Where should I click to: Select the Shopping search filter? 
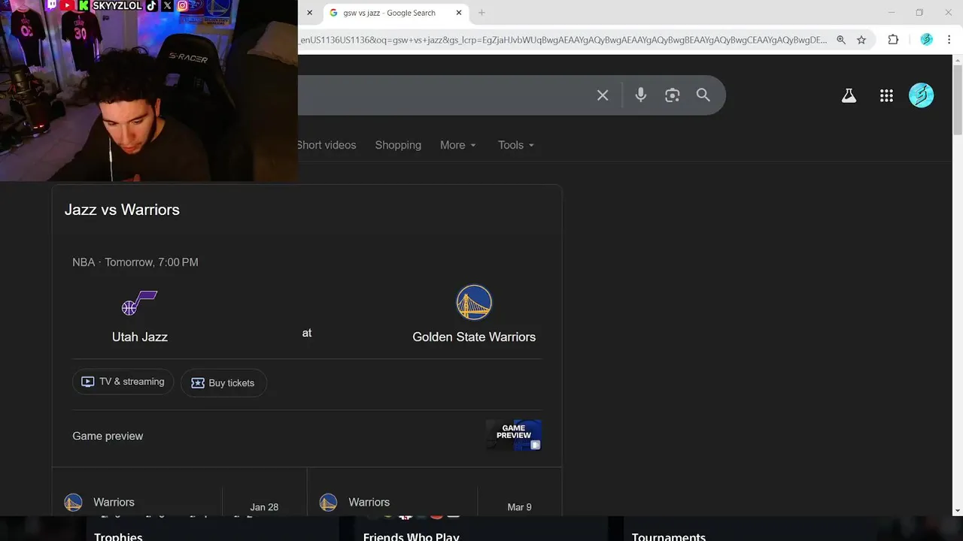(x=398, y=145)
